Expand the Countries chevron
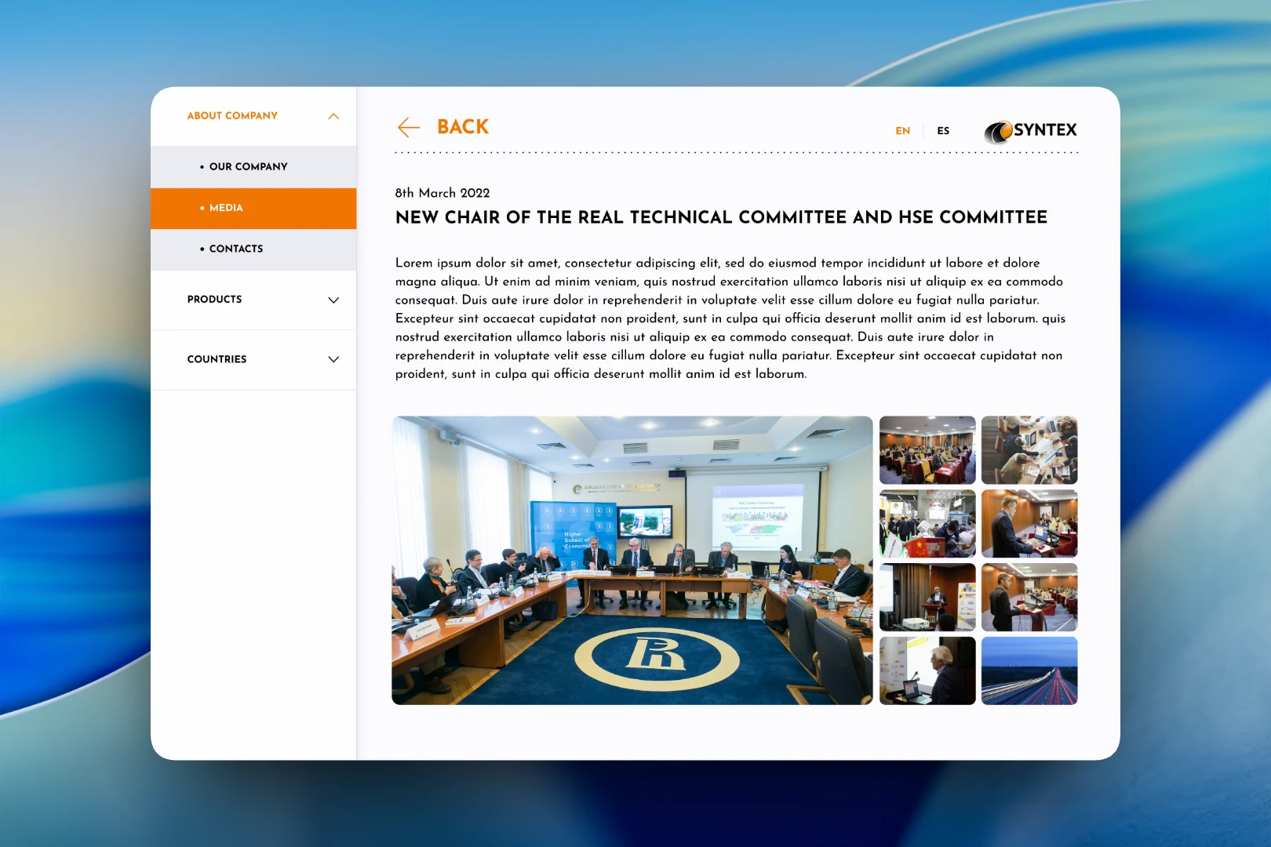Screen dimensions: 1271x847 point(333,360)
